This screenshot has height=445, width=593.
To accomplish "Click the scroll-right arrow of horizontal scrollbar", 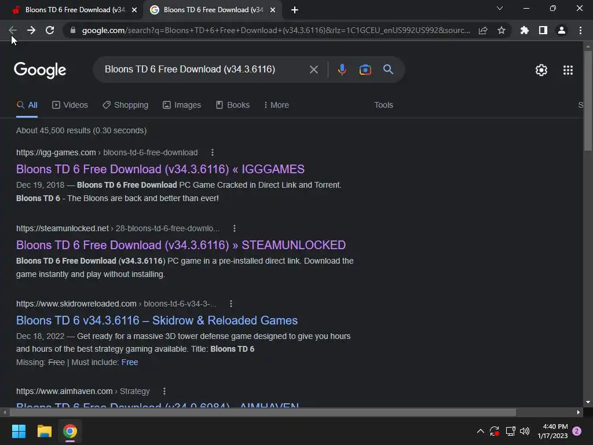I will [x=579, y=413].
